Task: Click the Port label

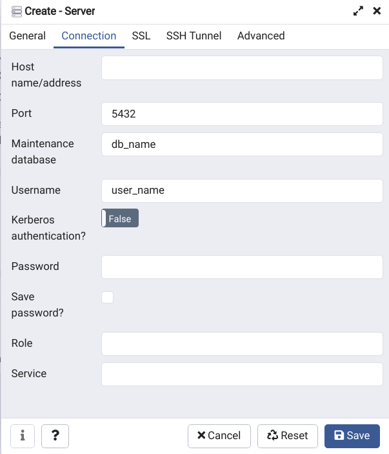Action: click(x=21, y=113)
